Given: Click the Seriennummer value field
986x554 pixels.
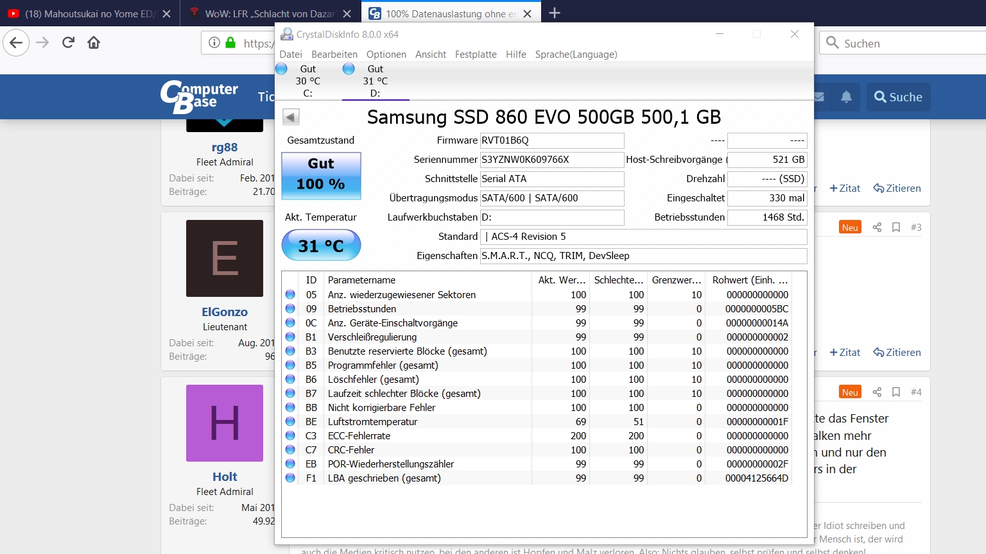Looking at the screenshot, I should [x=552, y=160].
